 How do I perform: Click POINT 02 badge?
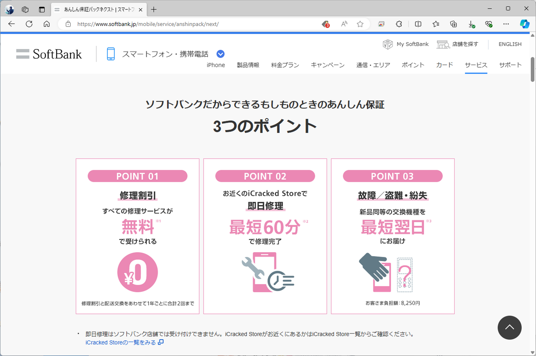click(265, 176)
